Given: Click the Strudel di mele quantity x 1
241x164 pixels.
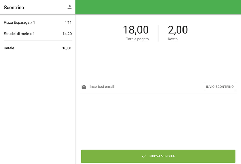Looking at the screenshot, I should click(32, 34).
